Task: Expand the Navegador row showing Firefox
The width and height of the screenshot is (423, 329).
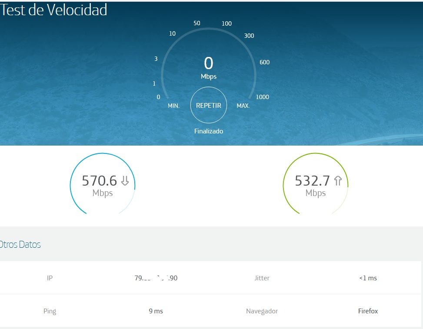Action: click(262, 311)
